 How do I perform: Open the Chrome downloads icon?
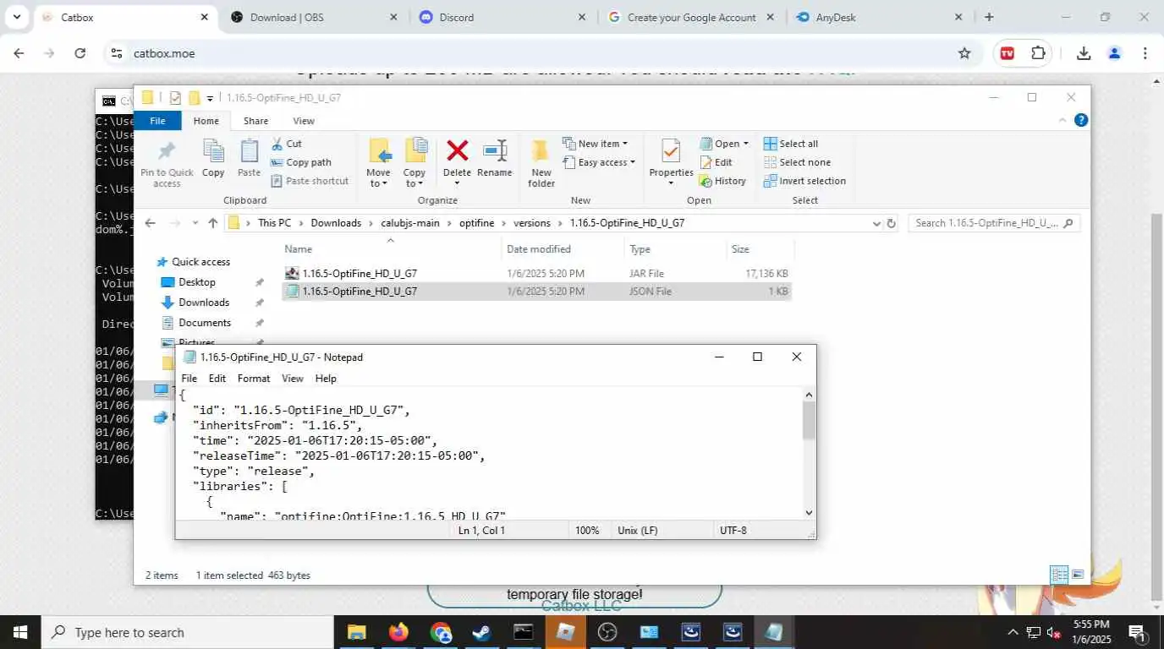coord(1083,53)
